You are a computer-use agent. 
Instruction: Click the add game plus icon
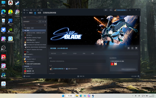click(24, 76)
